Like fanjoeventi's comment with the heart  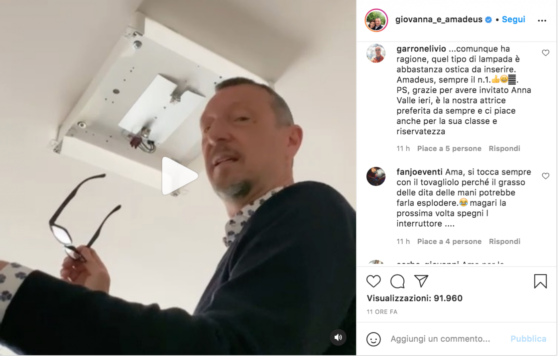(x=546, y=176)
